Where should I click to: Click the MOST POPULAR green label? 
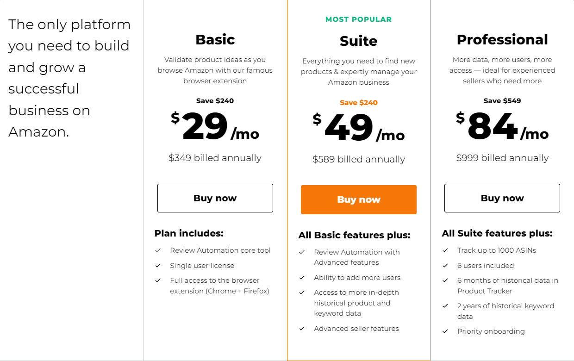tap(358, 19)
